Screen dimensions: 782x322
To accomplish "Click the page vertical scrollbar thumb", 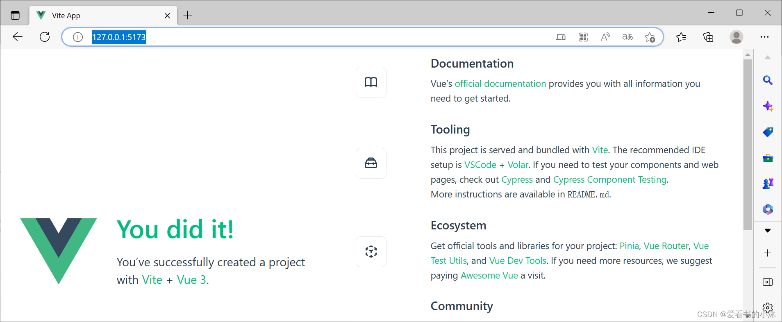I will coord(748,144).
